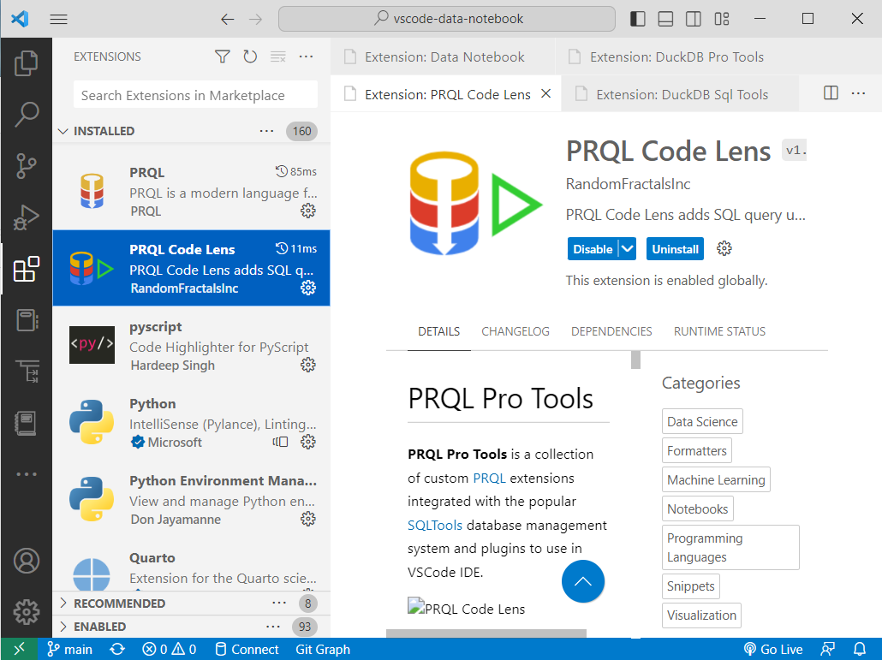The height and width of the screenshot is (660, 882).
Task: Synchronize changes in status bar
Action: point(117,650)
